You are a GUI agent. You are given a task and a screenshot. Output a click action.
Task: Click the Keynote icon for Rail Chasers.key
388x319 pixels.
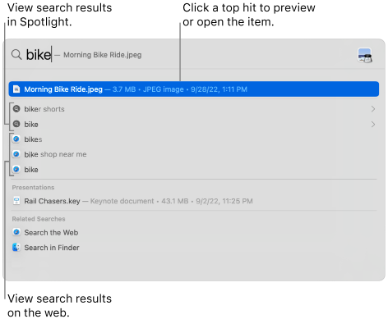16,201
